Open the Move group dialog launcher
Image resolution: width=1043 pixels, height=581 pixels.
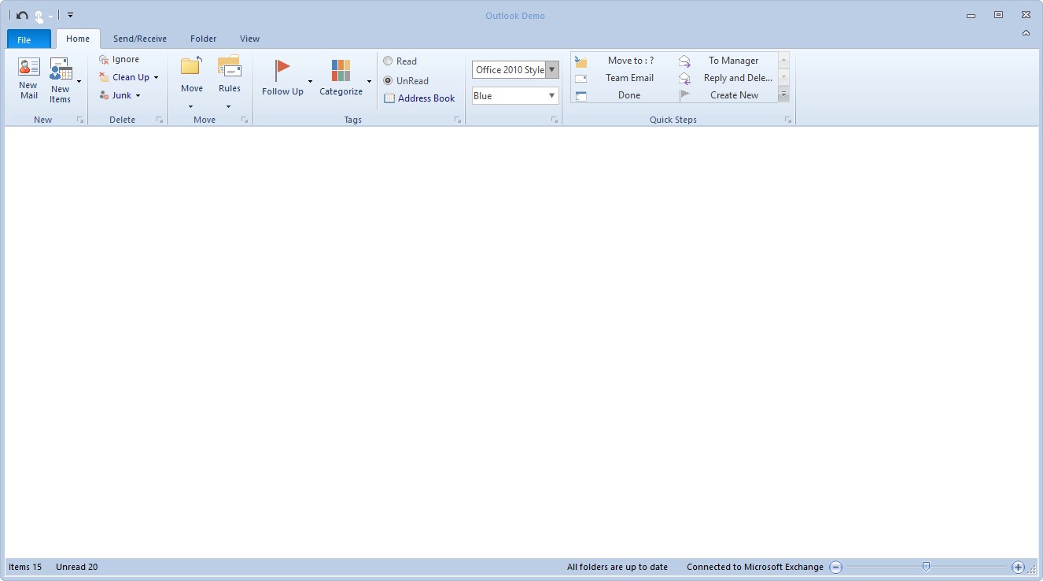click(245, 120)
